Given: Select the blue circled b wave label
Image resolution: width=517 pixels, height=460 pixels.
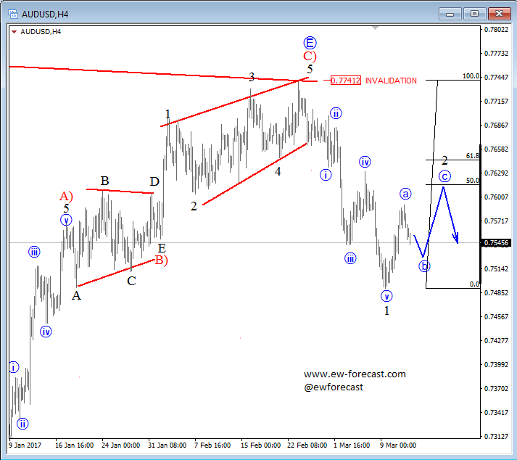Looking at the screenshot, I should point(424,266).
